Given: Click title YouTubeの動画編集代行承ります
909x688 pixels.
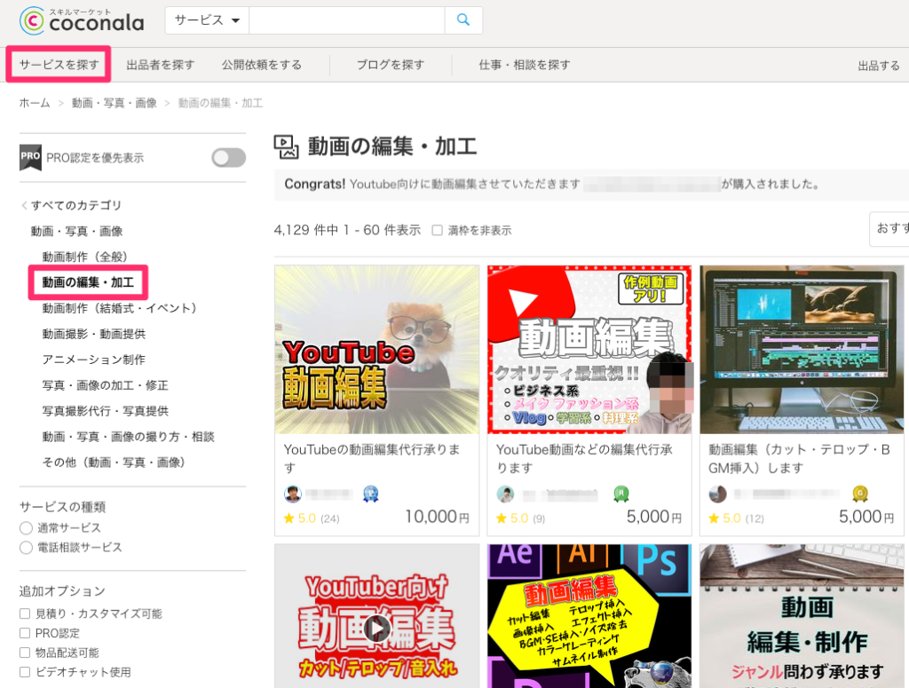Looking at the screenshot, I should point(372,458).
